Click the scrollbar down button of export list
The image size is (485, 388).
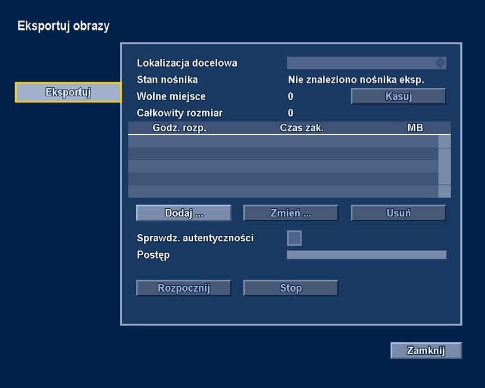click(444, 191)
